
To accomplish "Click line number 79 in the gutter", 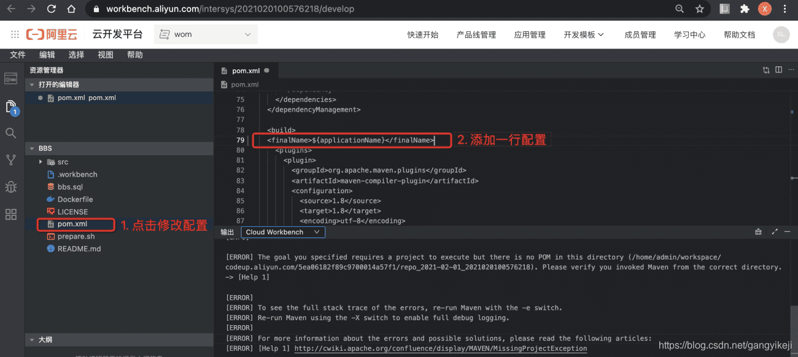I will (x=240, y=140).
